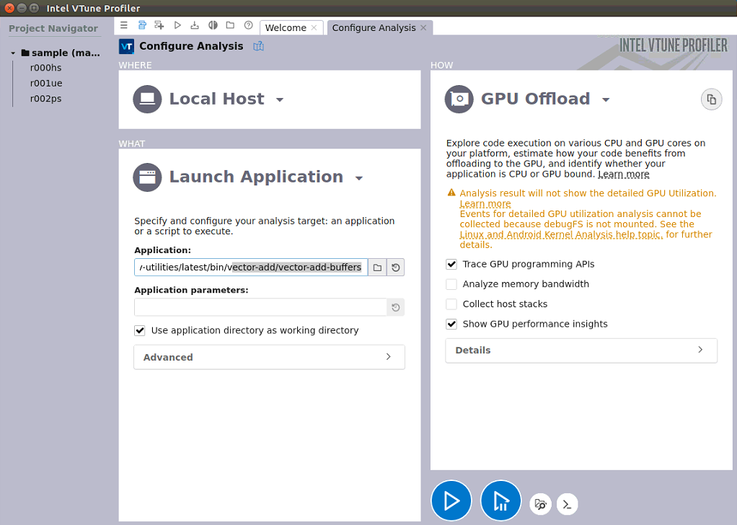This screenshot has height=525, width=737.
Task: Open the Local Host target dropdown
Action: (x=280, y=100)
